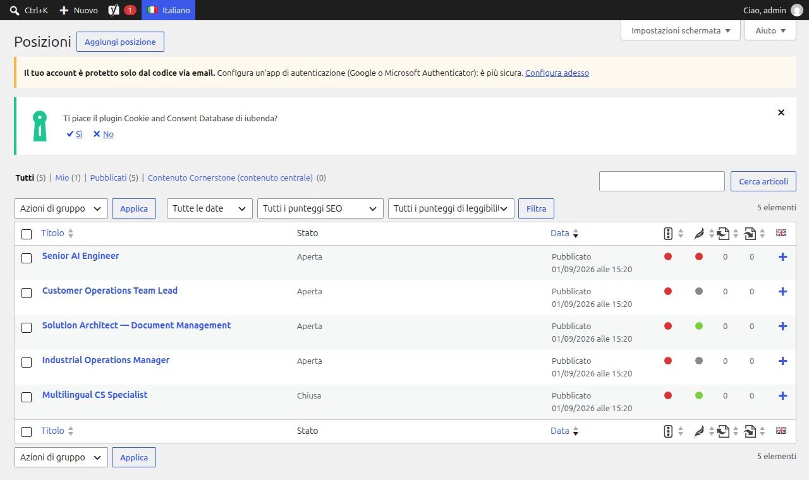Image resolution: width=809 pixels, height=480 pixels.
Task: Sort table by Titolo column header
Action: tap(57, 233)
